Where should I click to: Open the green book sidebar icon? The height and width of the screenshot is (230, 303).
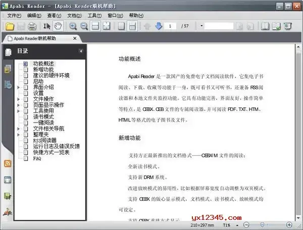pos(8,196)
